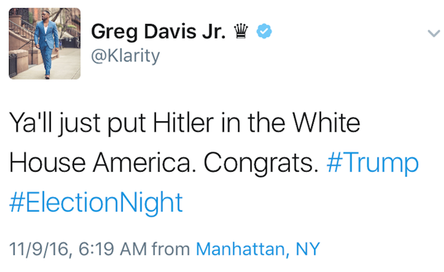This screenshot has height=272, width=444.
Task: Click the word "from" before the location
Action: coord(171,248)
